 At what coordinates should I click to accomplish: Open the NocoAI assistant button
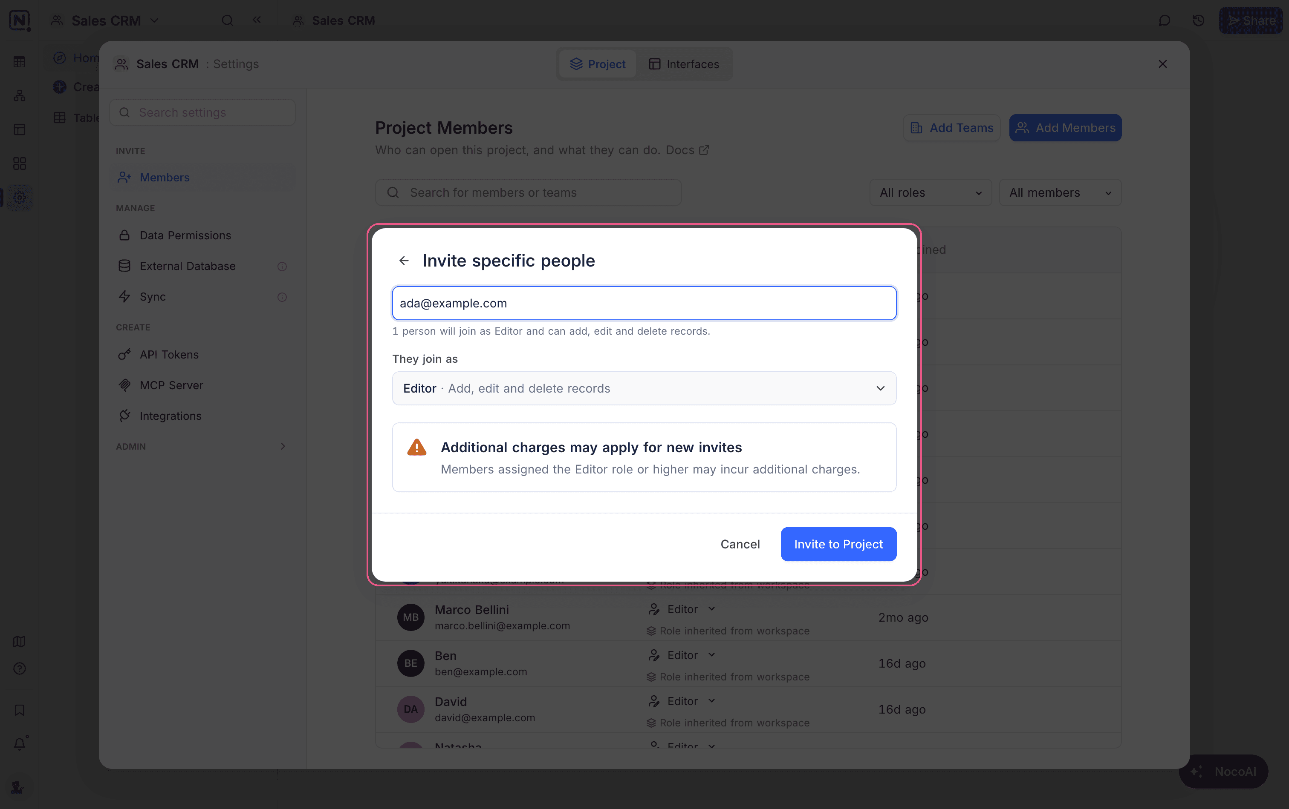(x=1223, y=771)
